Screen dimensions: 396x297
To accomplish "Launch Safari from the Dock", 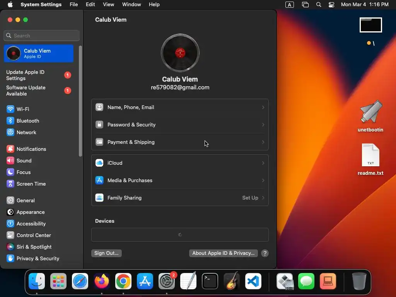I will pyautogui.click(x=80, y=281).
